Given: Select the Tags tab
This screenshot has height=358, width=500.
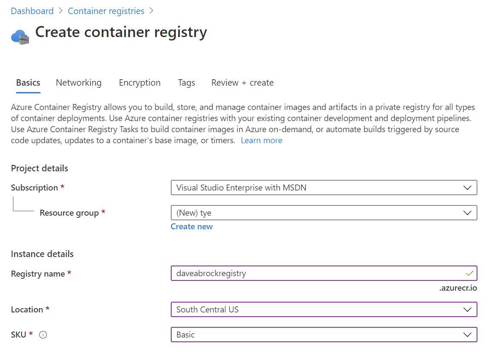Looking at the screenshot, I should [x=186, y=82].
